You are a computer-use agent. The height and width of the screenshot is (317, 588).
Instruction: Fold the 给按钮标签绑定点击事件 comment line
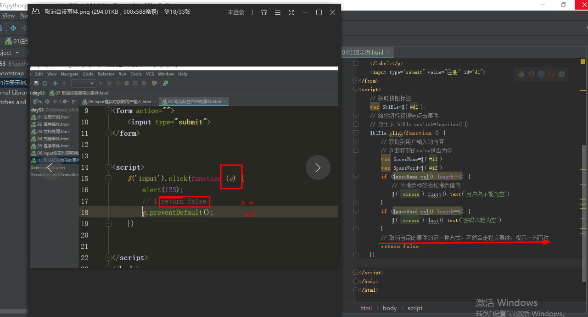coord(356,116)
